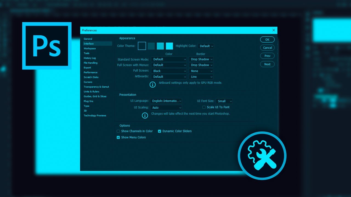Select the lightest Color Theme swatch
351x197 pixels.
point(169,46)
